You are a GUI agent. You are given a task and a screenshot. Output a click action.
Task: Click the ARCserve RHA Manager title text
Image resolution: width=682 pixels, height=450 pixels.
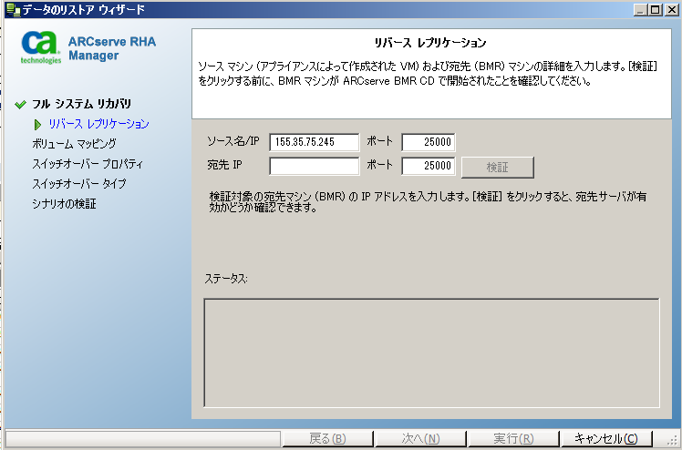pos(112,48)
